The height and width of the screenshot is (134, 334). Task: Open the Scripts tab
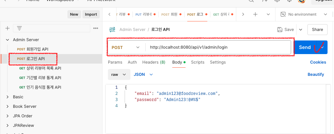point(197,62)
